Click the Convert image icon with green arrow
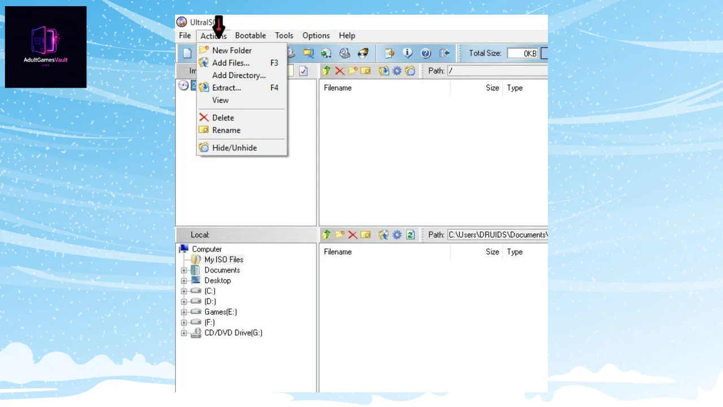Viewport: 723px width, 407px height. tap(326, 53)
